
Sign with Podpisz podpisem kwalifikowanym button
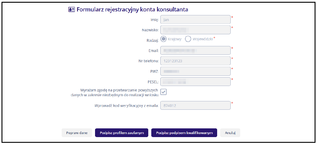tap(184, 133)
